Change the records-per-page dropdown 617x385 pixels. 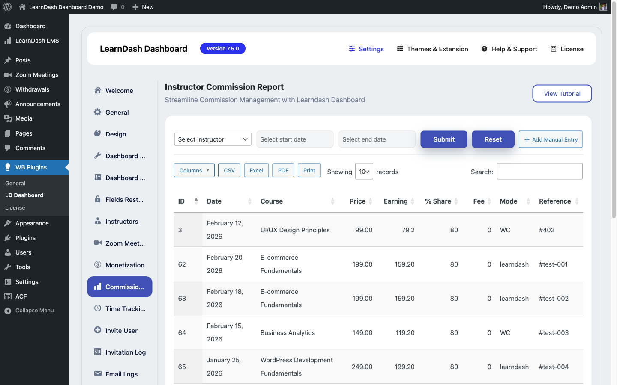(x=364, y=172)
